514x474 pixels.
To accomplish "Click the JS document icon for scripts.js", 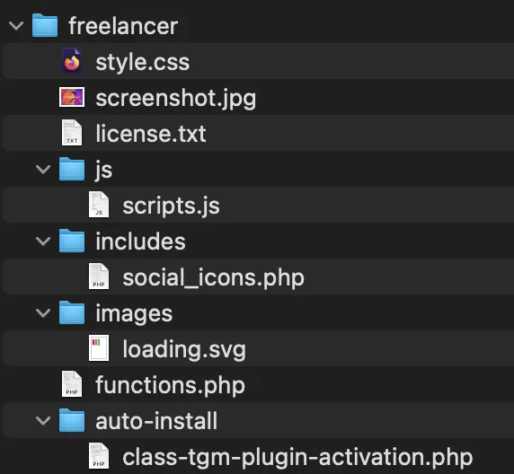I will click(x=99, y=205).
